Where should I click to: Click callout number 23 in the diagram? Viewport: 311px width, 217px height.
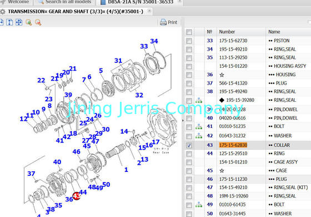49,99
